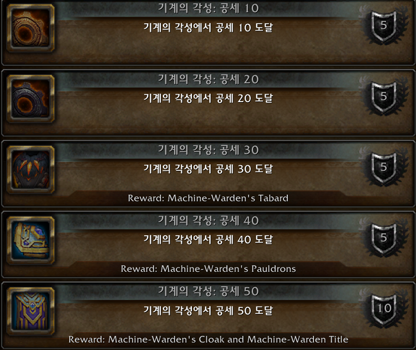The height and width of the screenshot is (350, 416).
Task: Click description 기계의 각성에서 공세 40 도달
Action: [208, 240]
